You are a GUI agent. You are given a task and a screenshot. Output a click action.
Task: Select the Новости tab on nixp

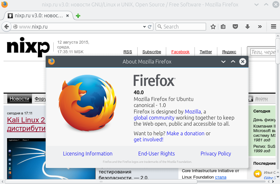19,99
